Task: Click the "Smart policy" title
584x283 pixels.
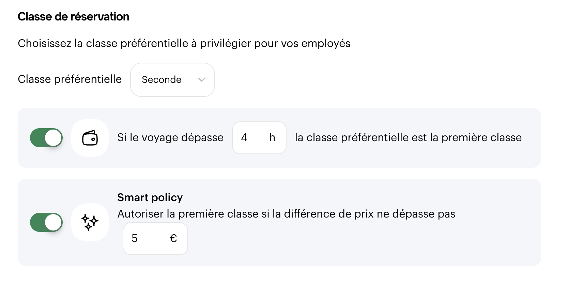Action: point(150,197)
